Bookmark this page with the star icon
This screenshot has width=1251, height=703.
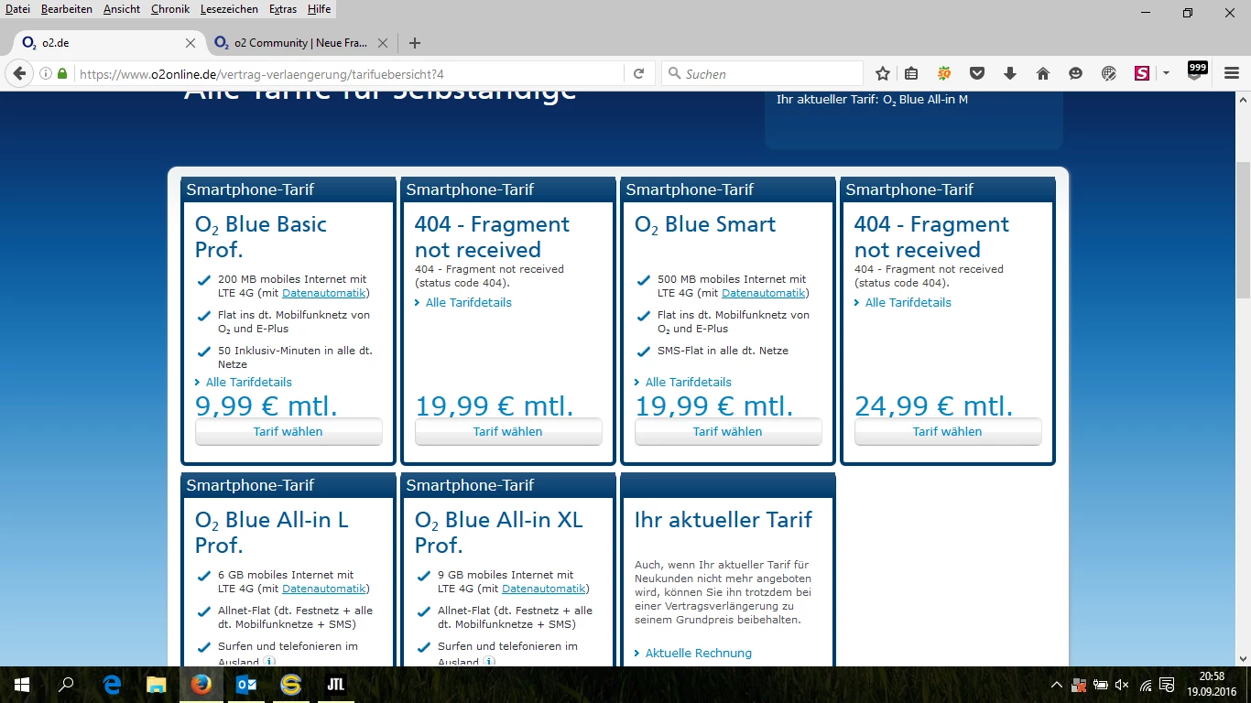click(x=883, y=73)
